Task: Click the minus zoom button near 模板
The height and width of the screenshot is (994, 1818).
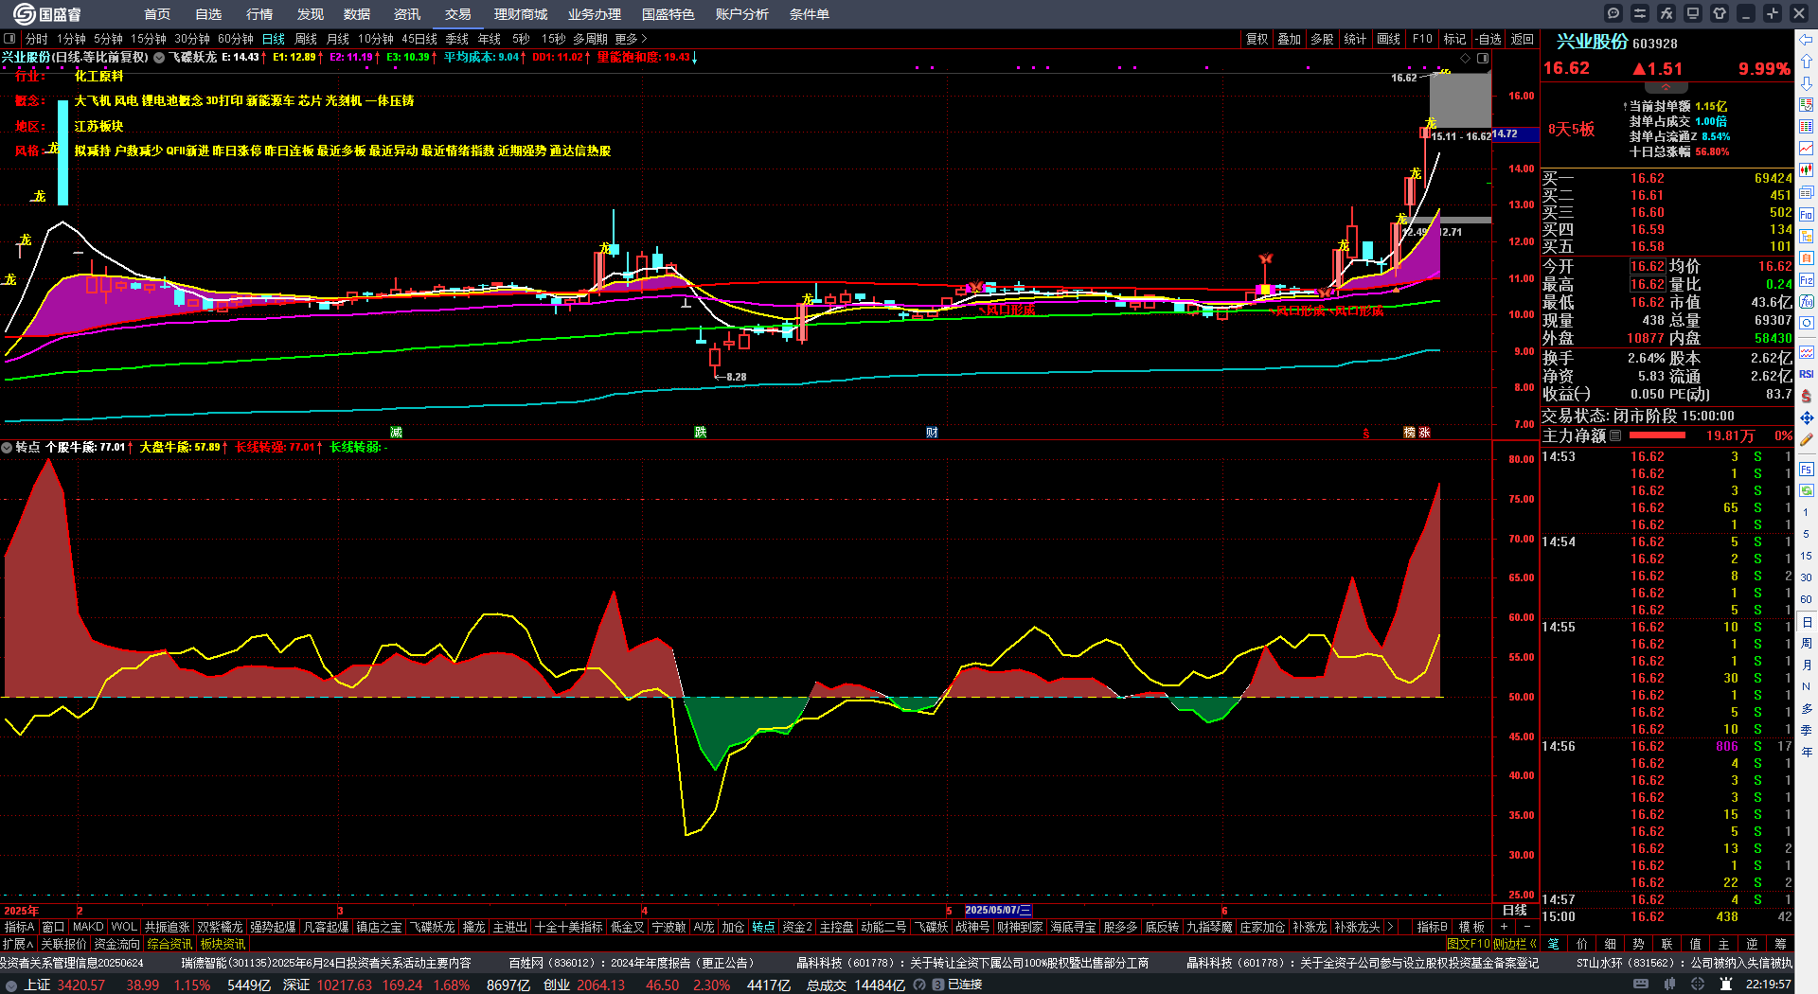Action: click(1526, 927)
